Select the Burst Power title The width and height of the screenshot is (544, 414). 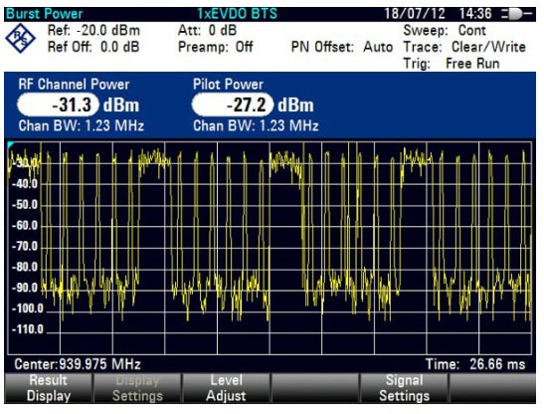45,14
